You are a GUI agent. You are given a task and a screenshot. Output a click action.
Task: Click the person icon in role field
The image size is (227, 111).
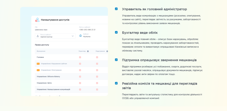point(38,36)
